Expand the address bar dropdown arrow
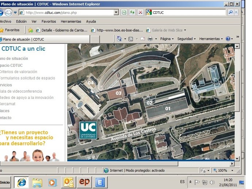The image size is (252, 189). coord(116,12)
